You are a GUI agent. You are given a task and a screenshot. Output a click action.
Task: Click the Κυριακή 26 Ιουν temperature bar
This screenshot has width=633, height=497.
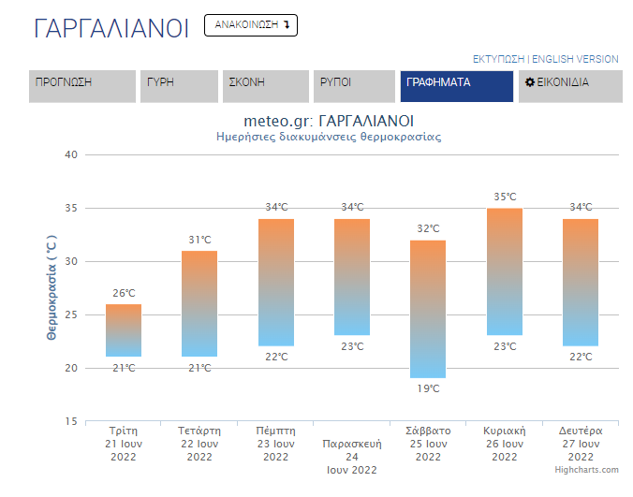[505, 271]
